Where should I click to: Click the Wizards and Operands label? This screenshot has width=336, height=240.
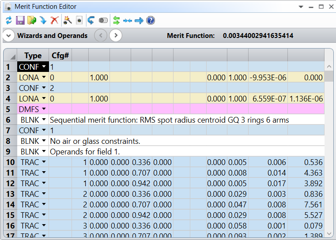52,36
